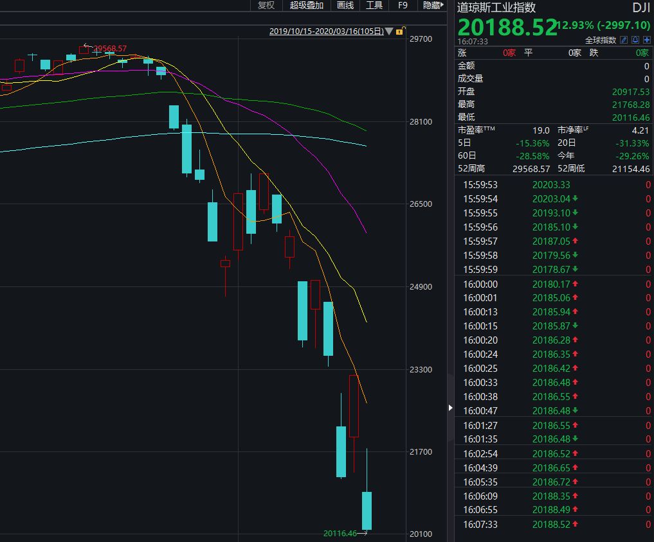
Task: Click the 20116.46 low marker on the chart
Action: coord(340,533)
